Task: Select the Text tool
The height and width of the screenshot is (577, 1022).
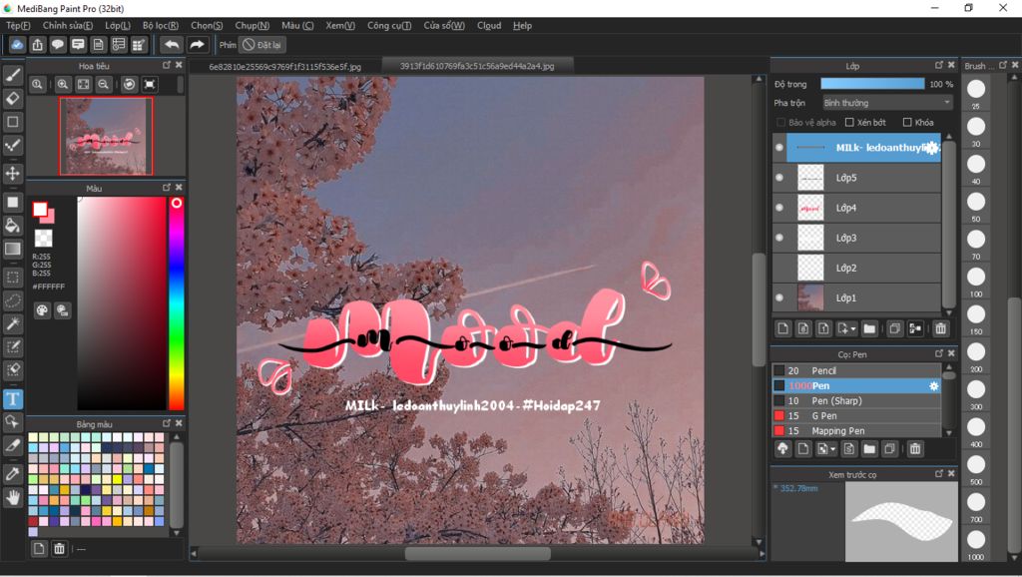Action: (x=12, y=398)
